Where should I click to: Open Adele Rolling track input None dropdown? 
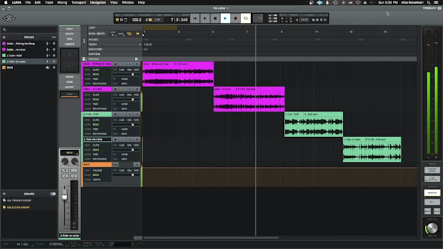click(x=124, y=79)
